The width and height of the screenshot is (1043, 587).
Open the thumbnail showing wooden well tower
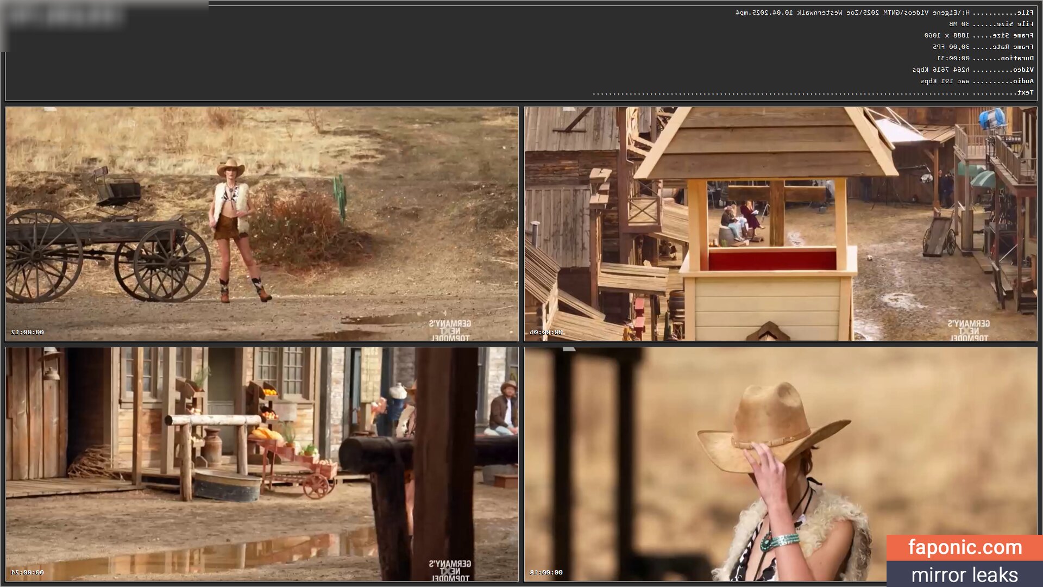point(781,224)
